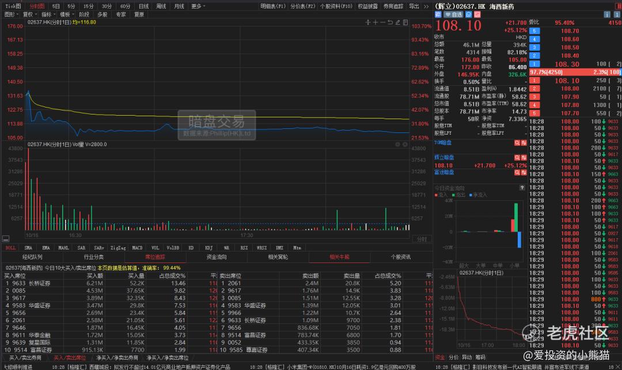Click the minus zoom-out icon above the chart

click(x=383, y=22)
